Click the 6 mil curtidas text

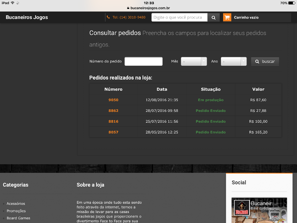click(261, 209)
